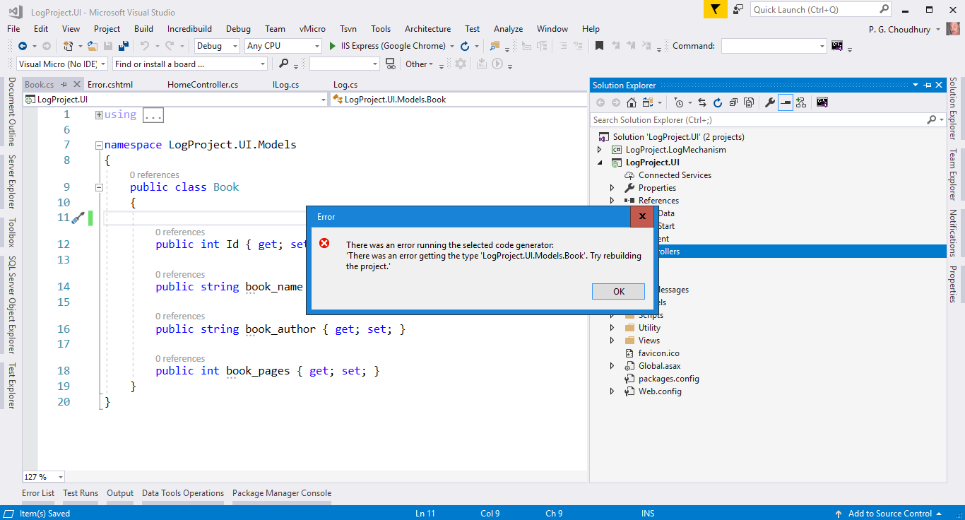Open the 127 % zoom level selector
This screenshot has width=965, height=520.
point(44,477)
